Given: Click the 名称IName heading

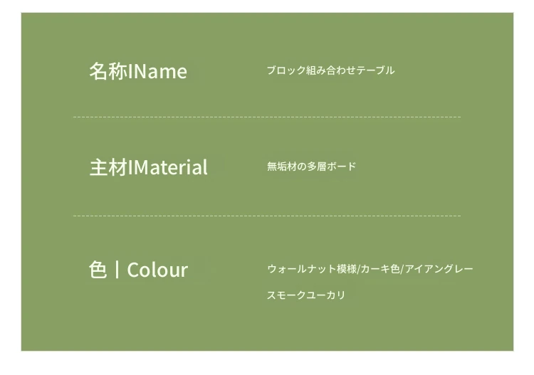Looking at the screenshot, I should coord(138,71).
